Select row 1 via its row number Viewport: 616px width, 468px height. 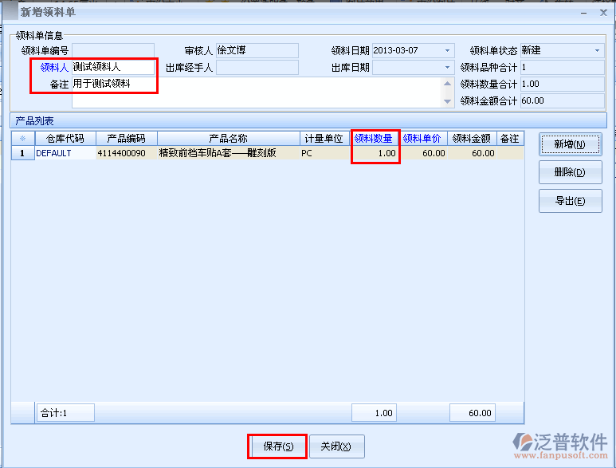22,153
